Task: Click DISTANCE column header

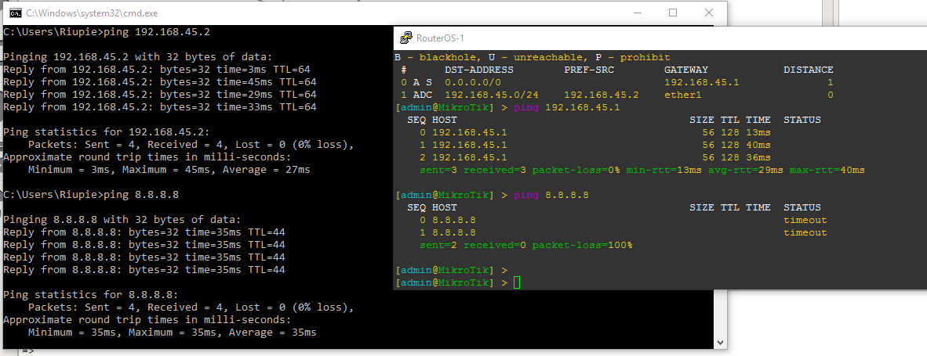Action: click(808, 70)
